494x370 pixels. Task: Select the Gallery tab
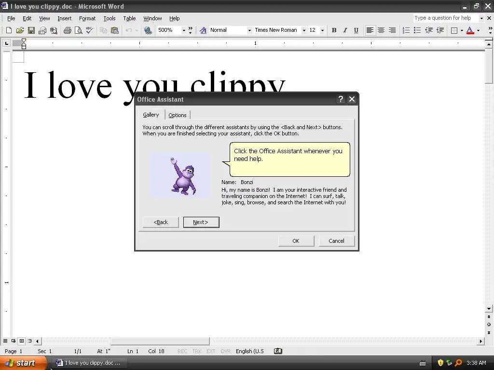(151, 115)
